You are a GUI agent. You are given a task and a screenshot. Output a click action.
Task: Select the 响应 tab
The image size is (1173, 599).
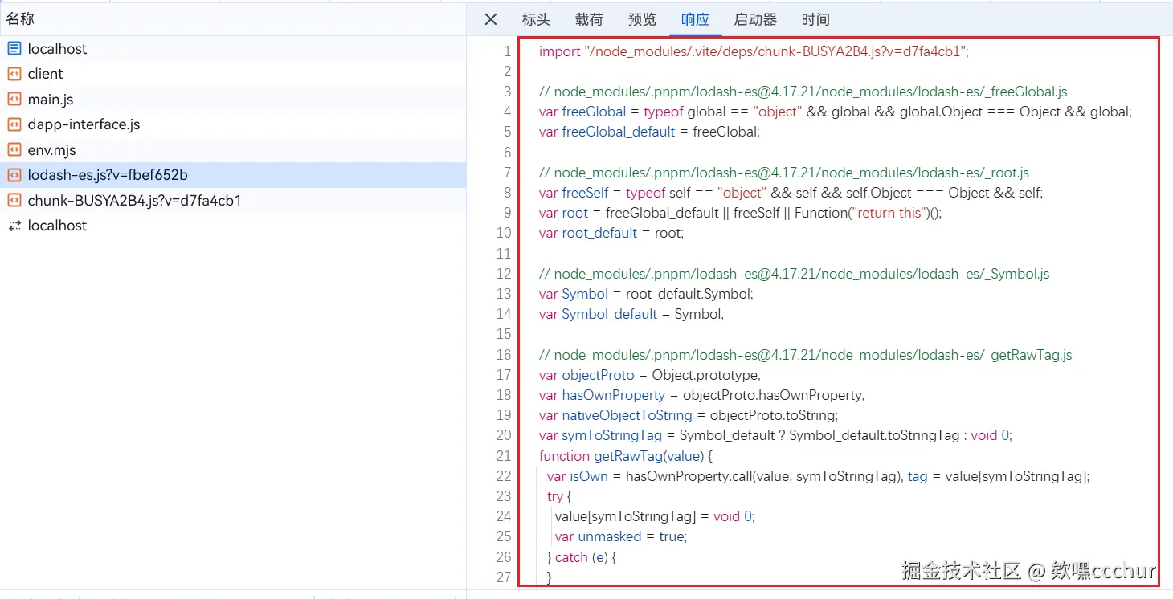click(695, 19)
